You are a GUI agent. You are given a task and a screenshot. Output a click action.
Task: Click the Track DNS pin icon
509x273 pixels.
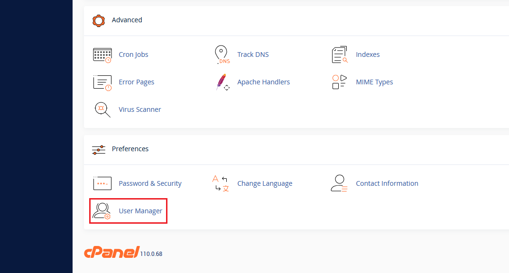coord(222,55)
